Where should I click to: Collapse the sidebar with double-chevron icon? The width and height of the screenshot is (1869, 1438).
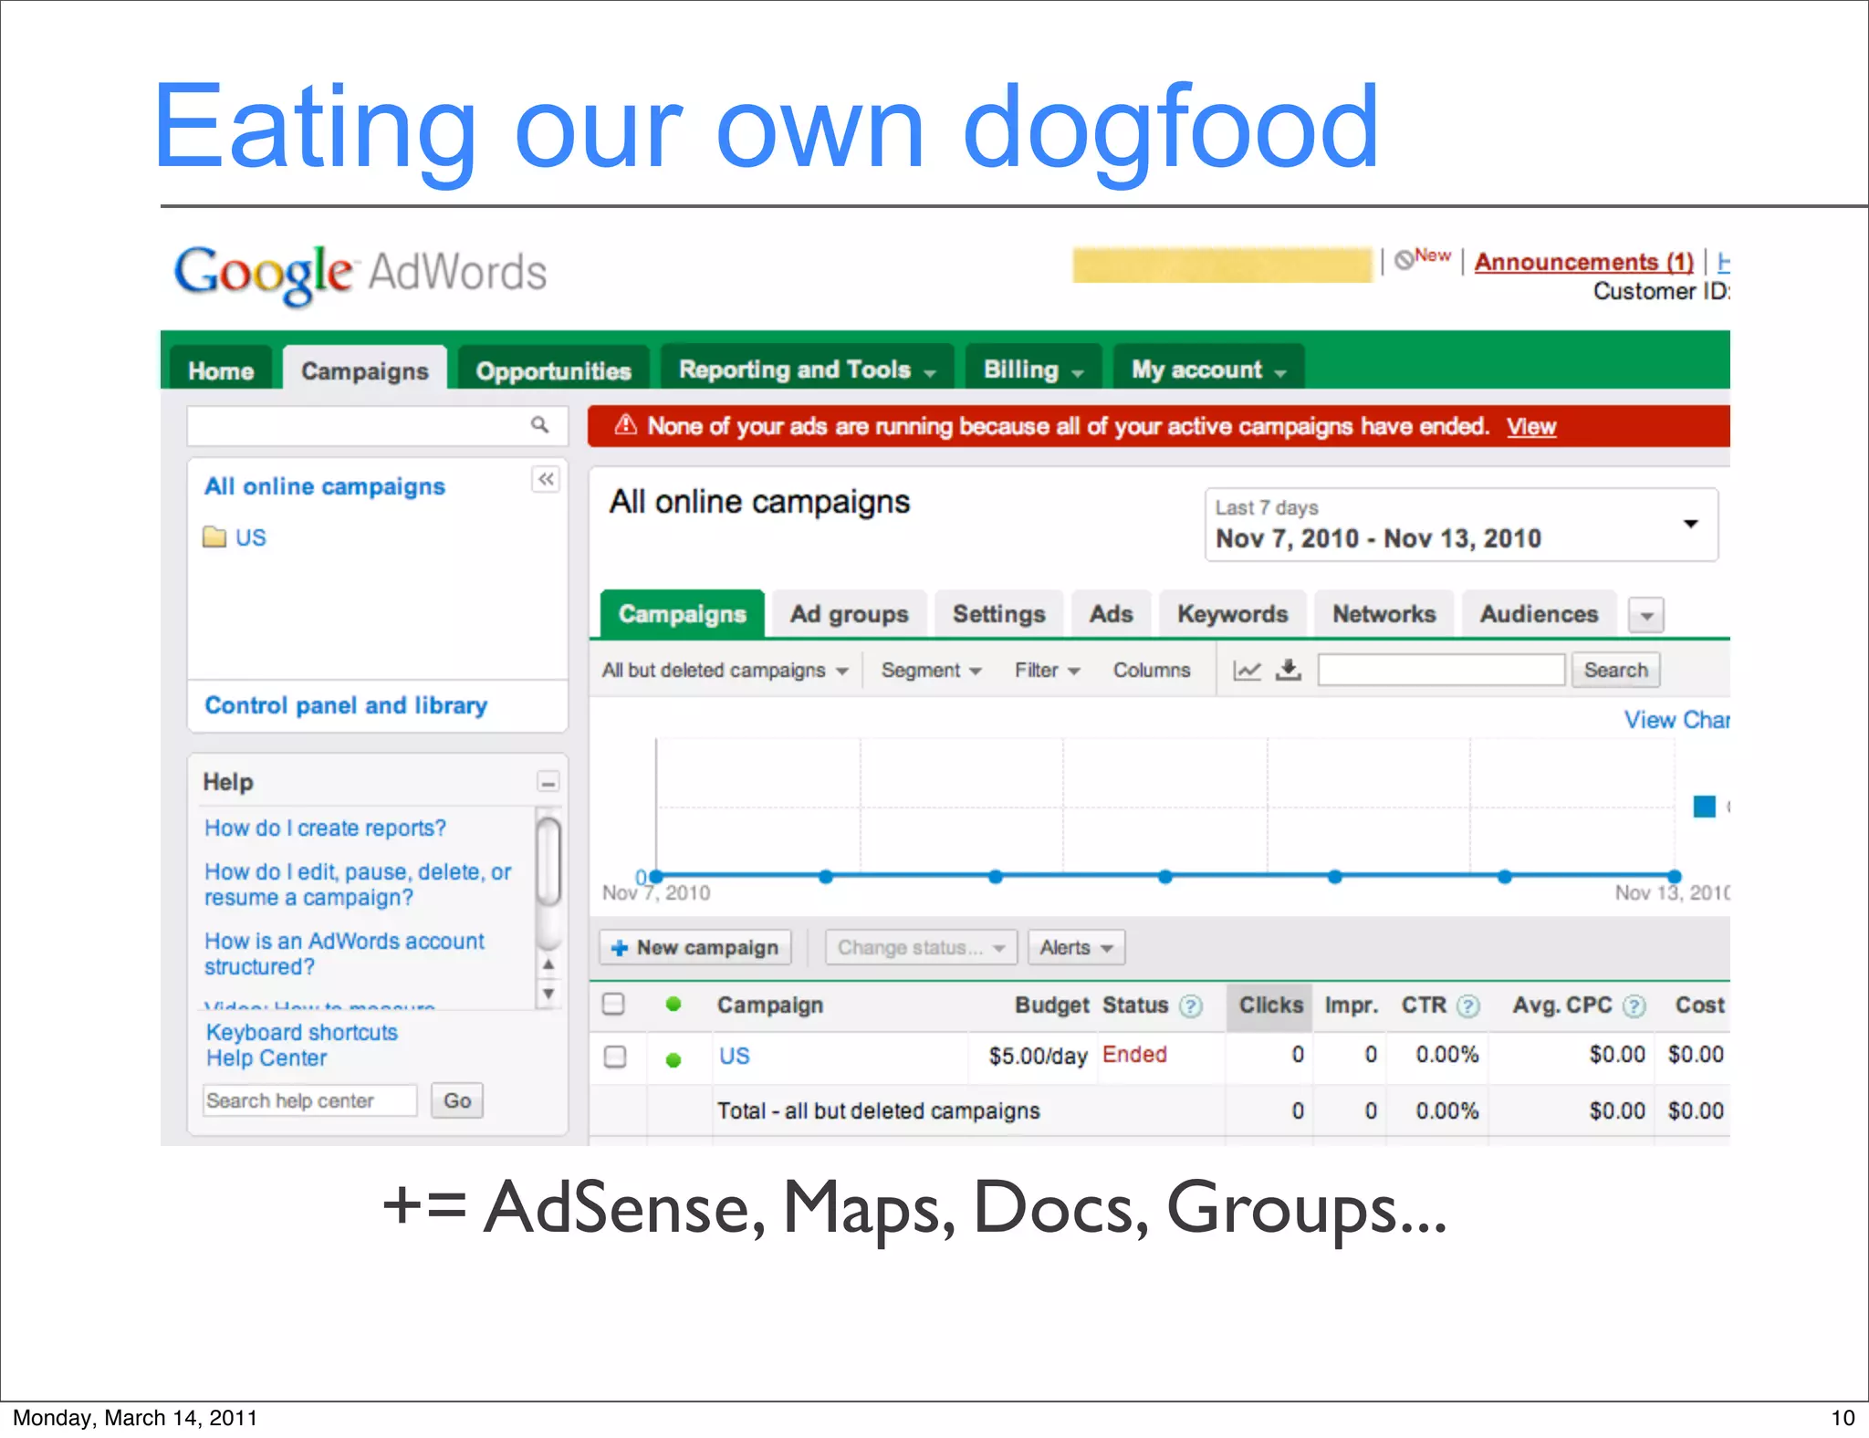point(546,479)
